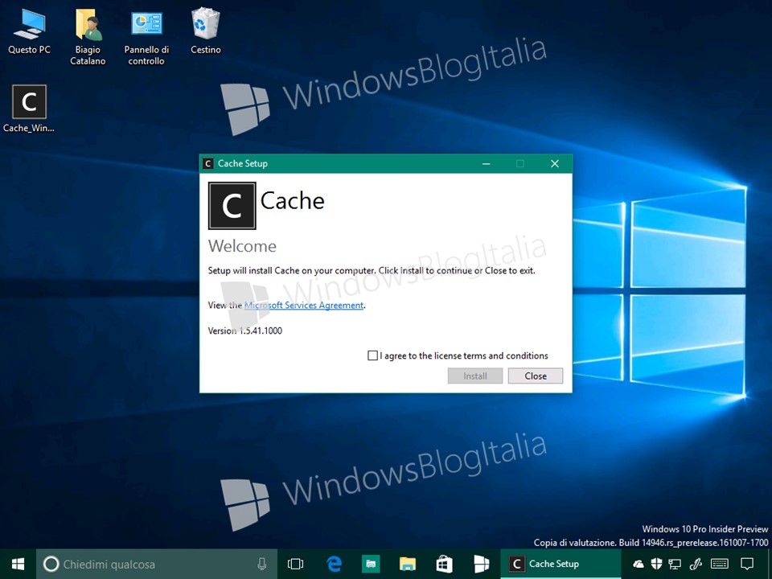The width and height of the screenshot is (772, 579).
Task: Open Windows Defender shield tray icon
Action: [x=656, y=565]
